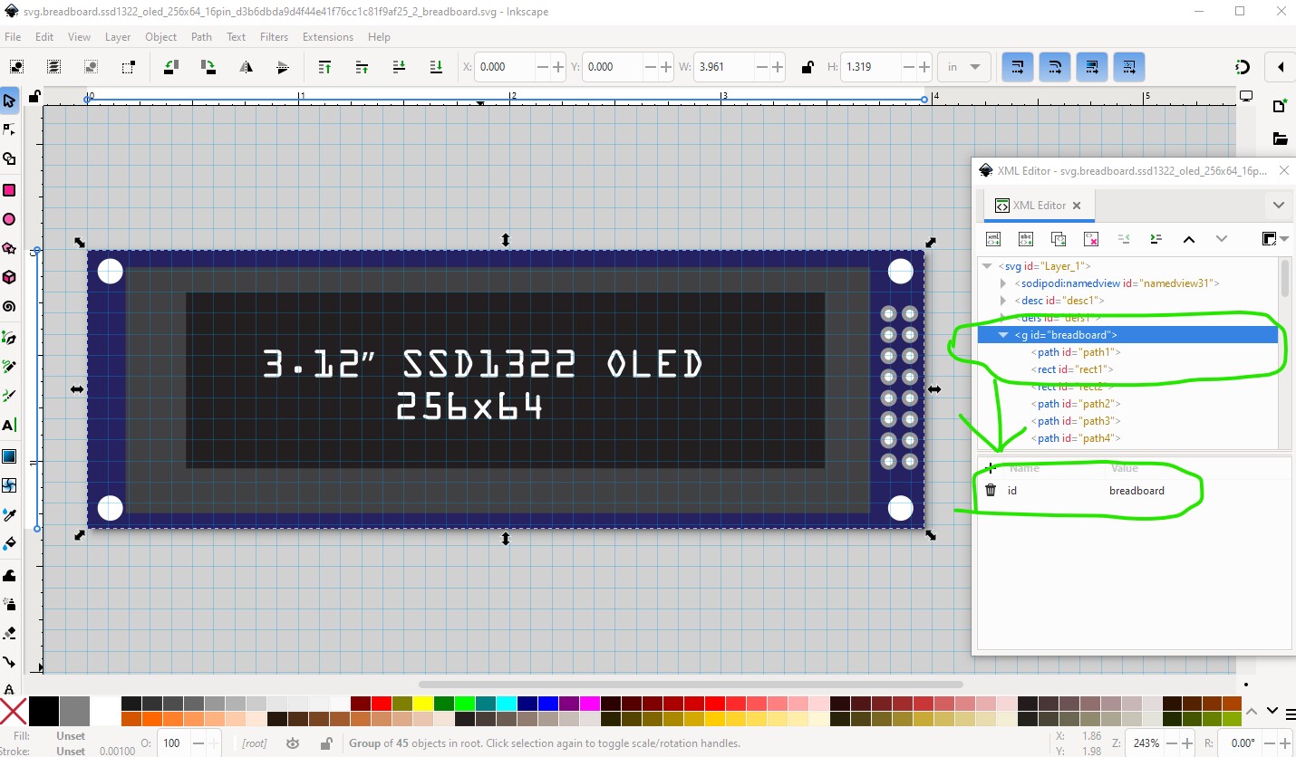
Task: Toggle width/height ratio lock
Action: point(807,67)
